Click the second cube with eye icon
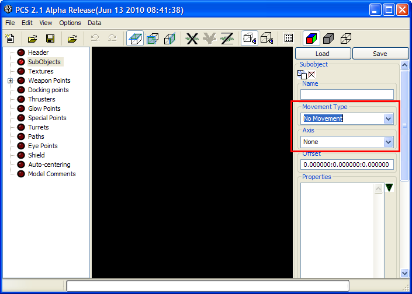The width and height of the screenshot is (412, 294). (266, 38)
